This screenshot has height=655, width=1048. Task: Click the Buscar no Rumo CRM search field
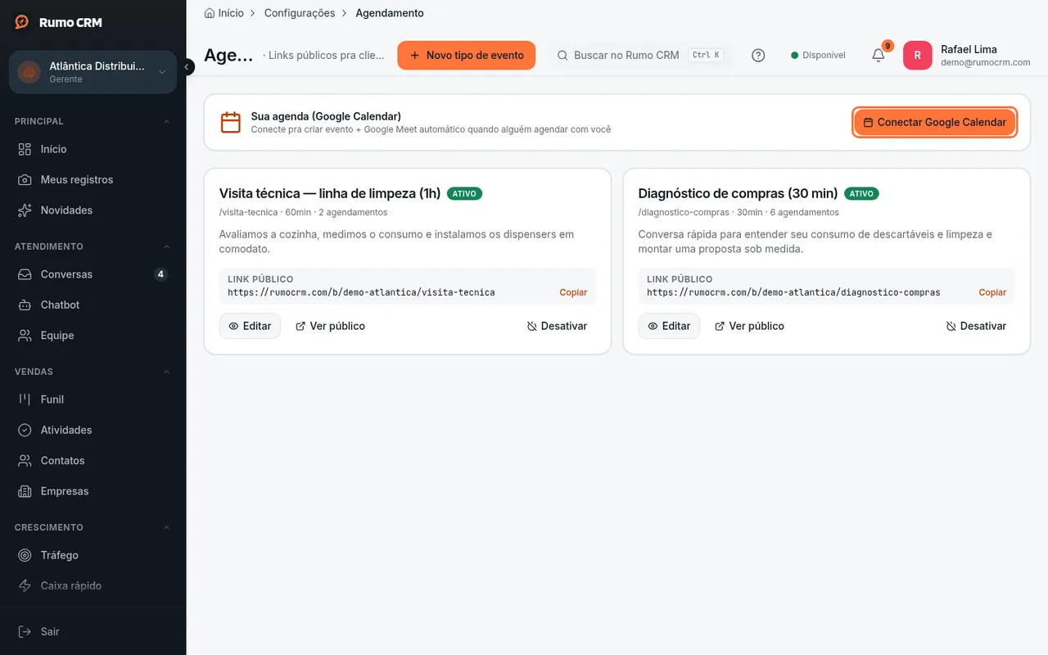coord(639,56)
